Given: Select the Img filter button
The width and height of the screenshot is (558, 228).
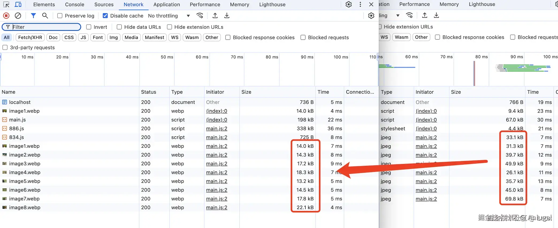Looking at the screenshot, I should 114,37.
